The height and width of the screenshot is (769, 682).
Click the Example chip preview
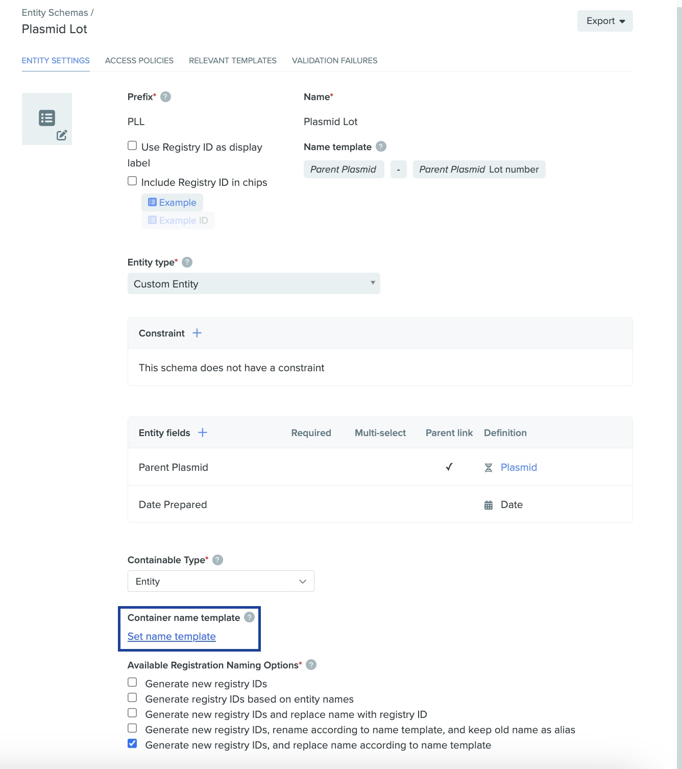point(172,202)
